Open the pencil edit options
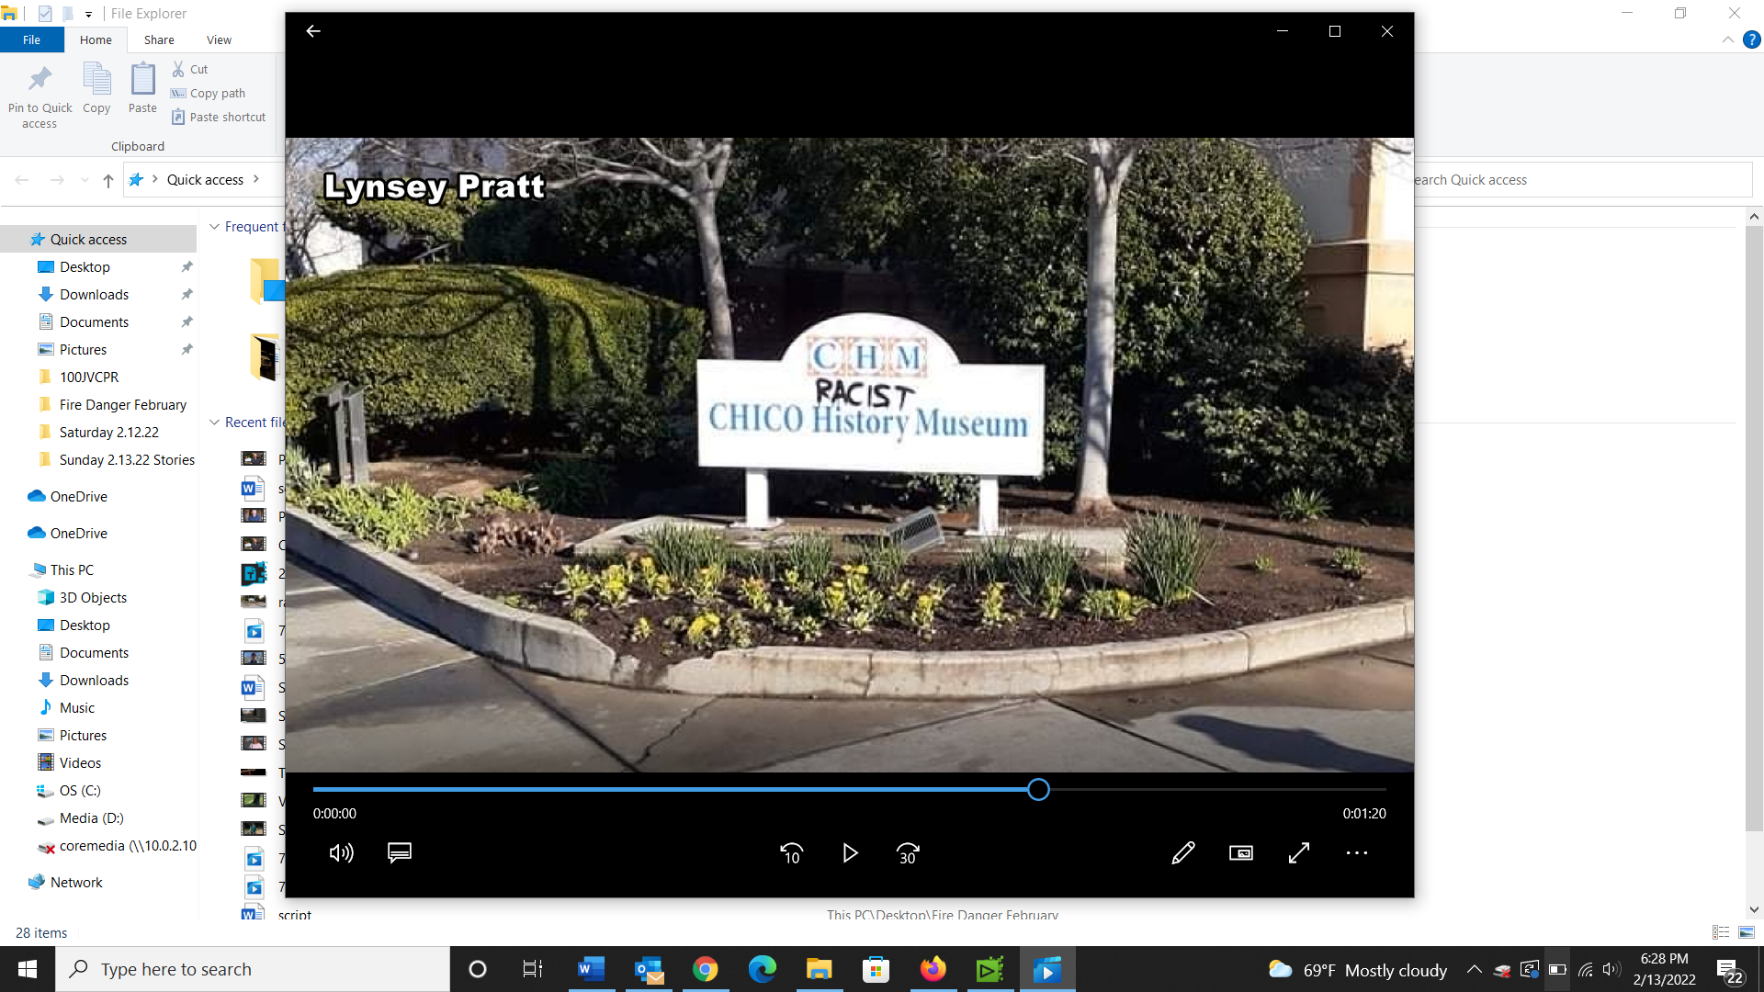1764x992 pixels. tap(1183, 853)
